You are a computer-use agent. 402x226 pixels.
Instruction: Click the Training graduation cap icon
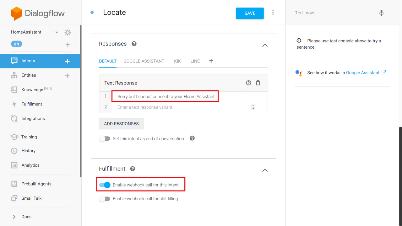(x=14, y=137)
